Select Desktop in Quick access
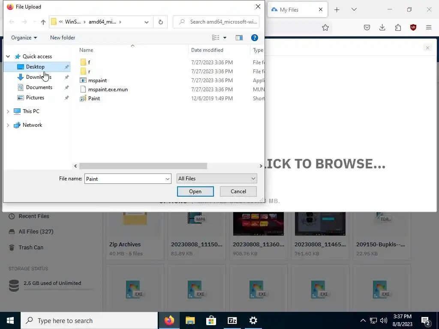This screenshot has width=439, height=329. click(x=35, y=66)
